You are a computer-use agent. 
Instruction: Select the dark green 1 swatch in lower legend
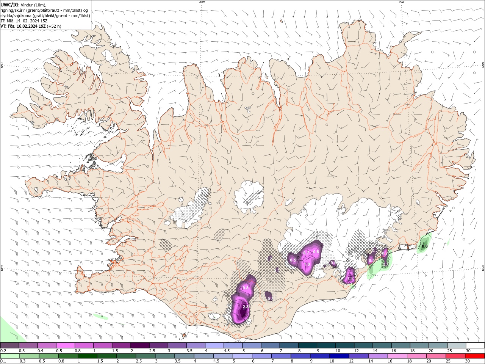pyautogui.click(x=88, y=356)
